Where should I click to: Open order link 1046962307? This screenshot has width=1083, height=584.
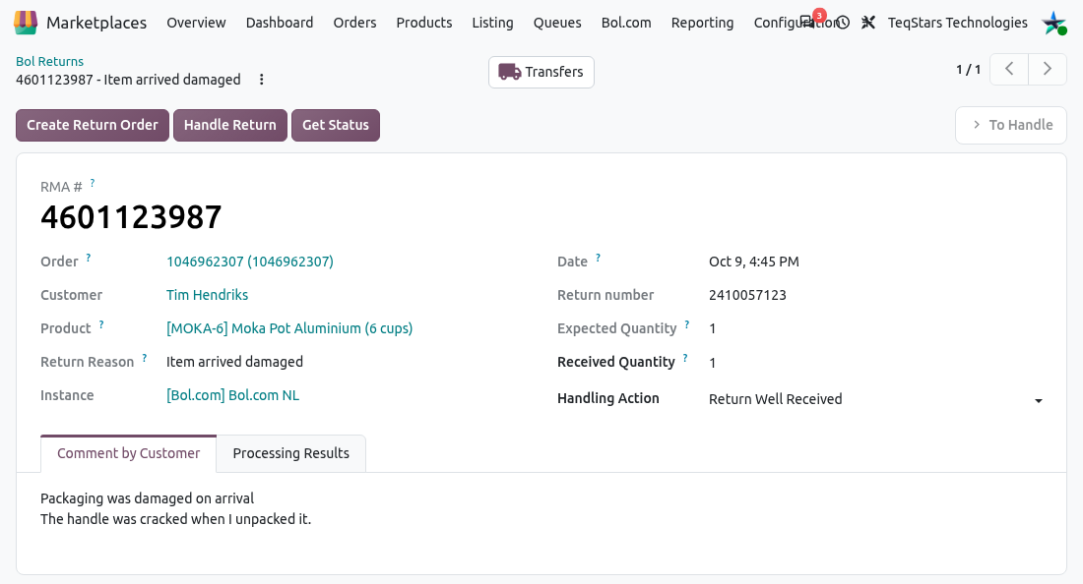(x=250, y=262)
